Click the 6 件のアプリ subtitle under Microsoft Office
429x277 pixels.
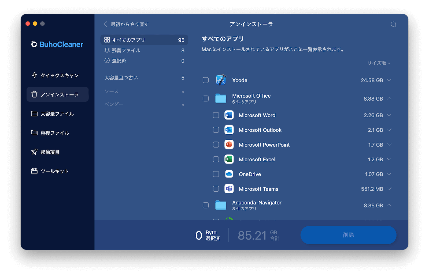click(x=244, y=102)
